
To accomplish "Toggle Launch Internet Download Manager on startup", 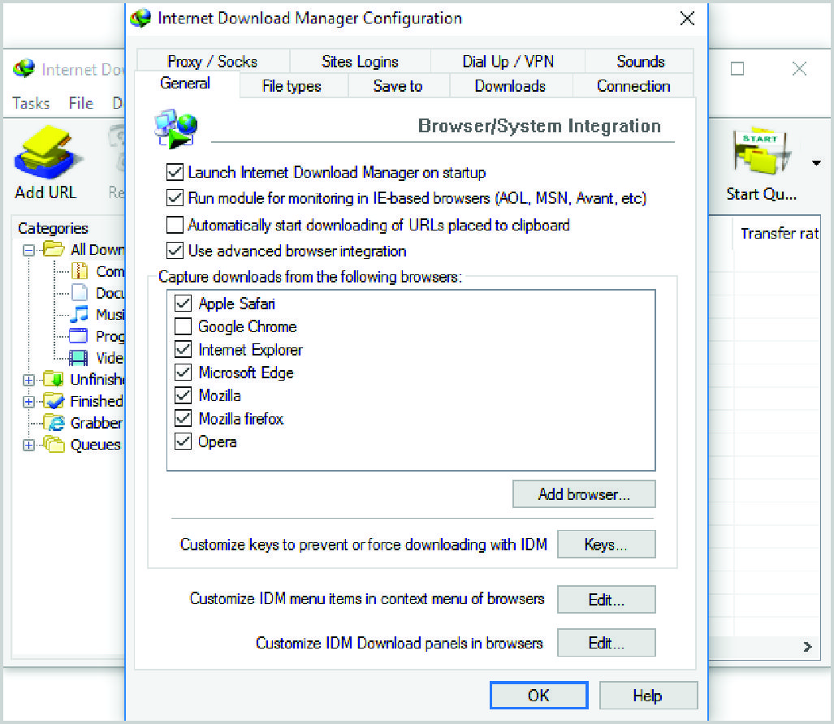I will click(175, 172).
